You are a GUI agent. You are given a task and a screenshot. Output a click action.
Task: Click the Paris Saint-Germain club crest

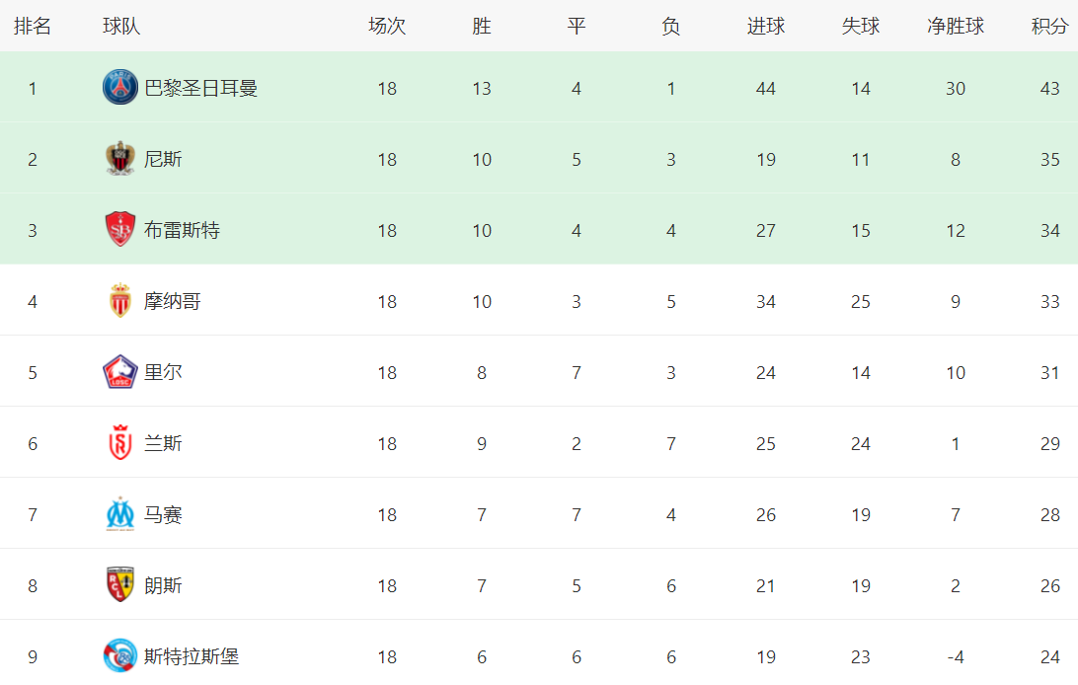click(120, 87)
